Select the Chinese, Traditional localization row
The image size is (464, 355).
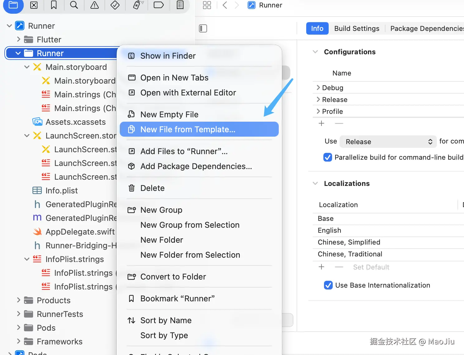[x=388, y=254]
